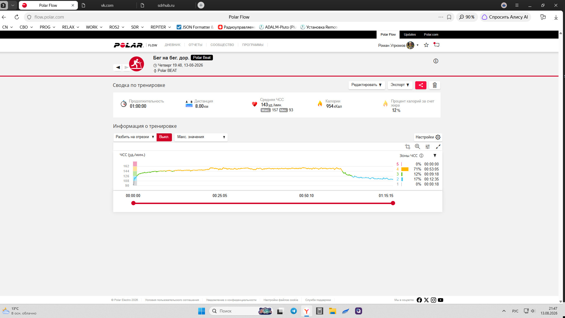Open the previous training with left arrow
565x318 pixels.
(118, 67)
